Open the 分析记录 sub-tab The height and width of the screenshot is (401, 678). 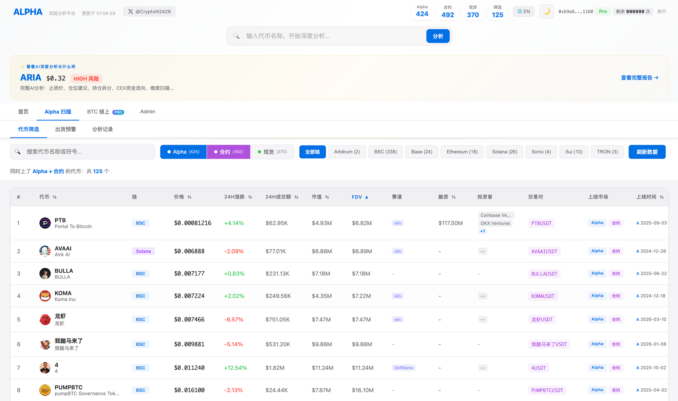tap(102, 129)
